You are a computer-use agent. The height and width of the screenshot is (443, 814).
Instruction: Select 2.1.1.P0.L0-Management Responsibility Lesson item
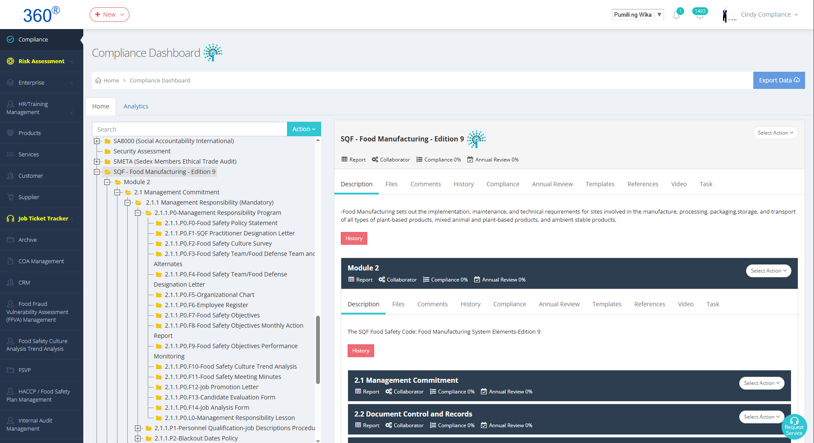point(229,418)
